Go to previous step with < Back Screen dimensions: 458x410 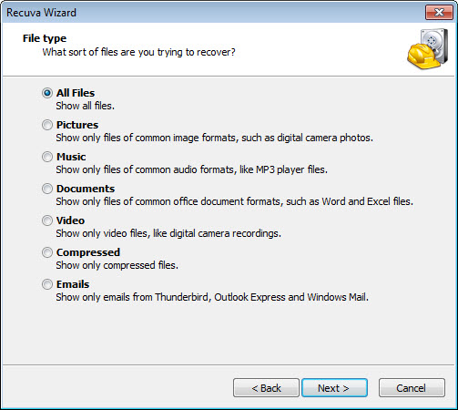[x=266, y=388]
